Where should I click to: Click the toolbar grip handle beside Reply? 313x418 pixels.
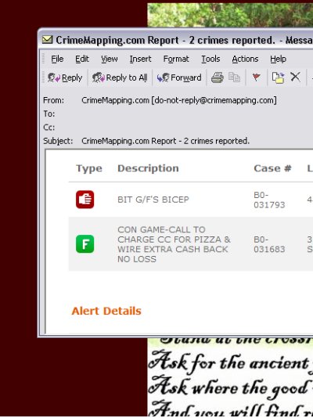(x=44, y=77)
